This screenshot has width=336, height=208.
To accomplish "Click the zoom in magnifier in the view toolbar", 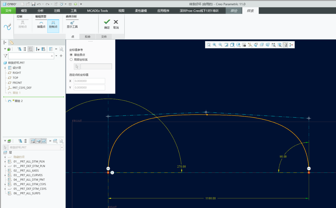I will 214,45.
